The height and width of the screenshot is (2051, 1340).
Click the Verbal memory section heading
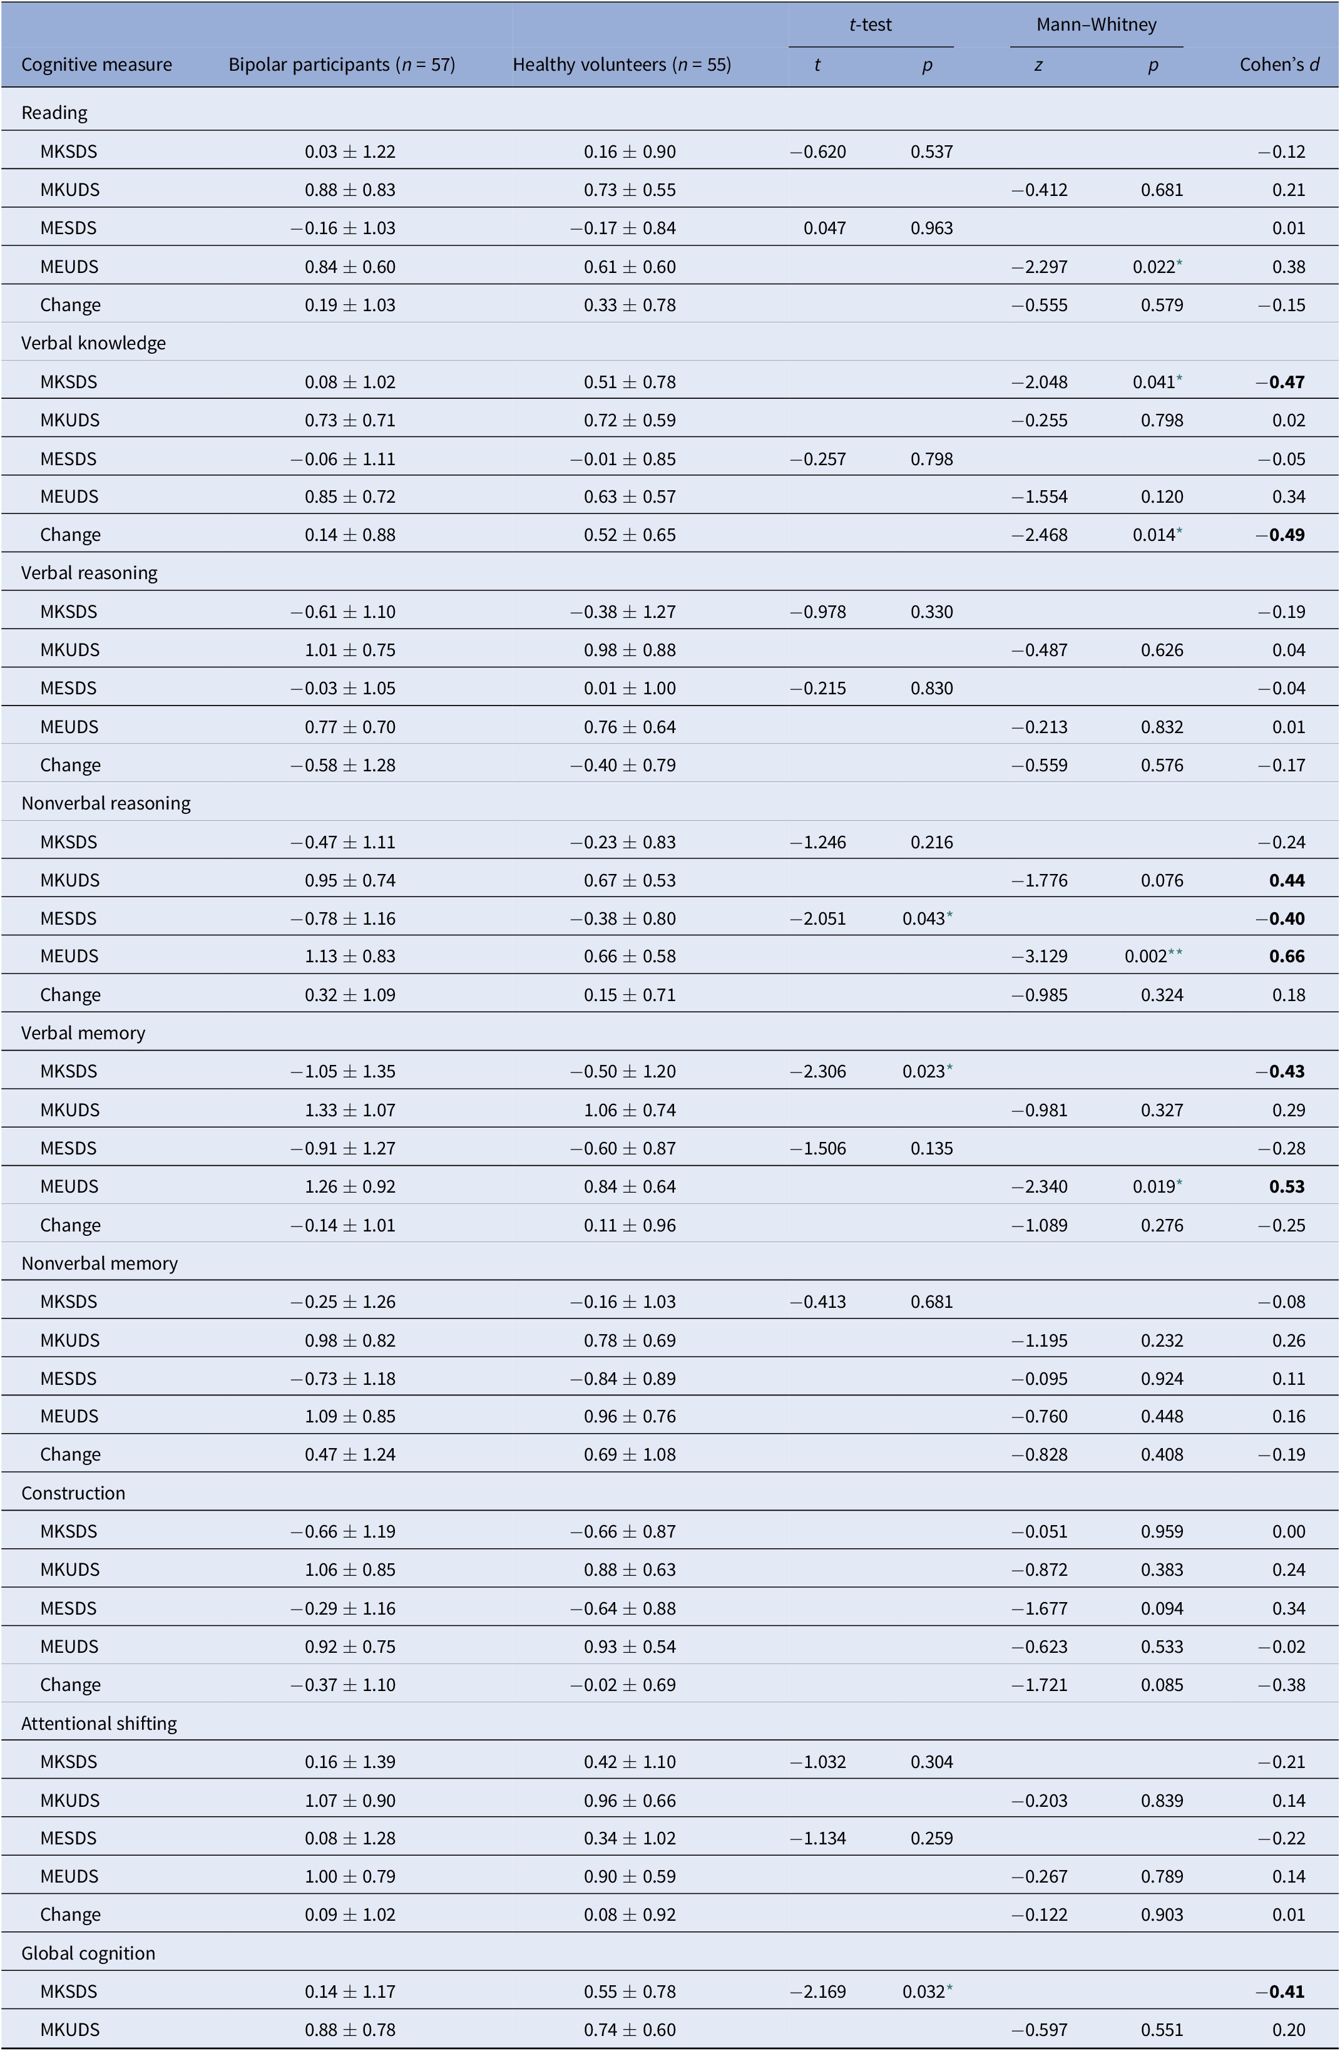coord(83,1033)
